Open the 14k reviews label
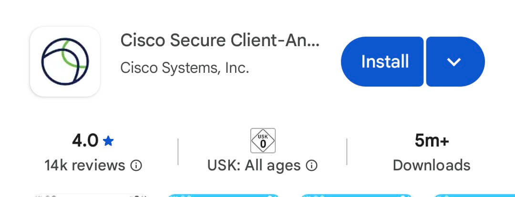Screen dimensions: 515x197 click(x=85, y=166)
